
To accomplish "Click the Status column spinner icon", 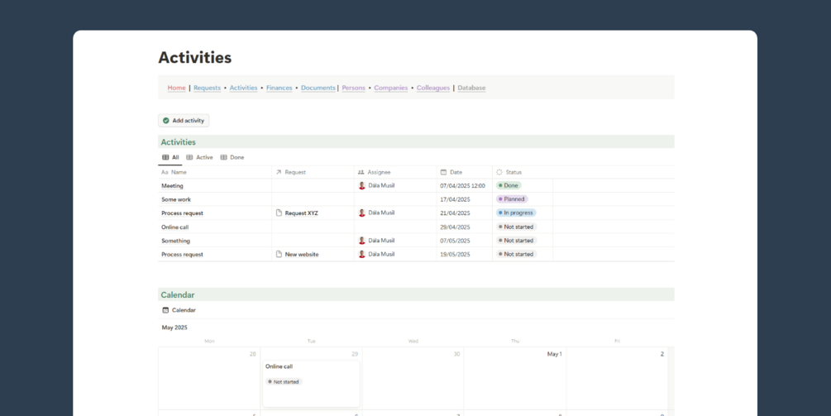I will pos(499,172).
